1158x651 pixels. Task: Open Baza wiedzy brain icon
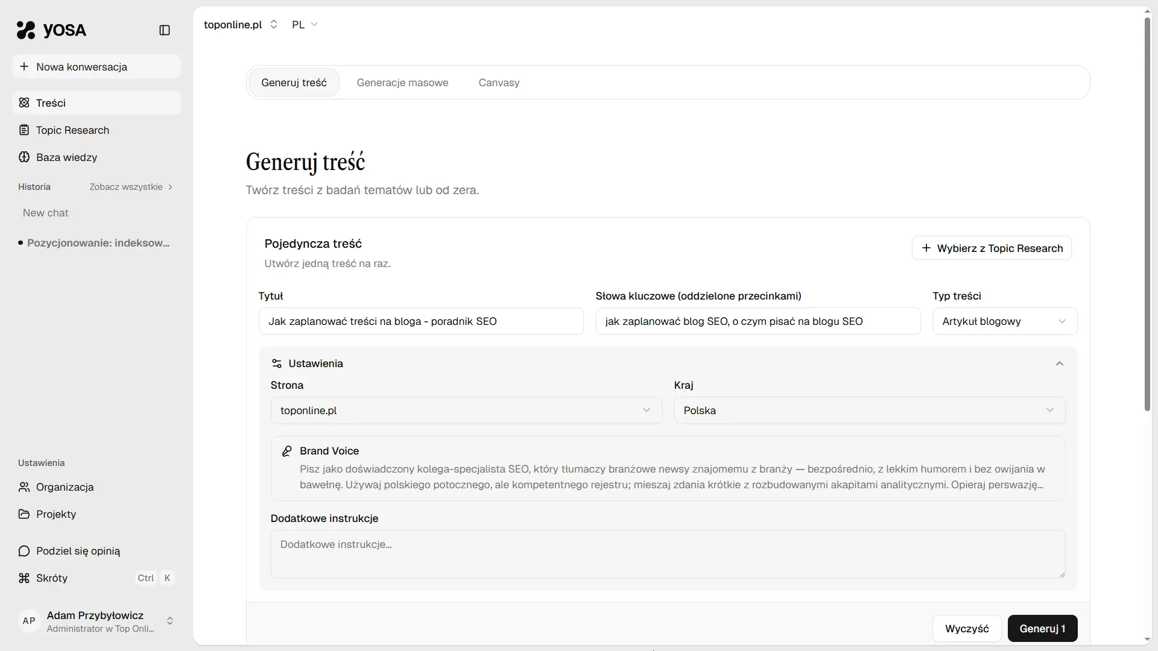[x=24, y=157]
